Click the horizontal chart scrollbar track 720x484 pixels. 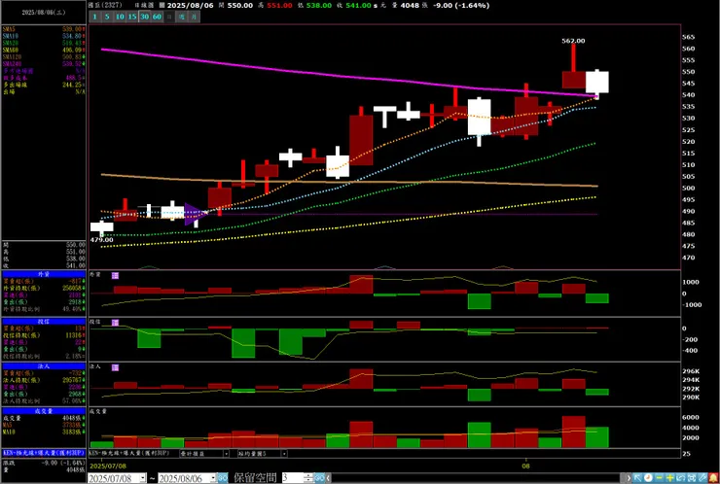[x=478, y=478]
